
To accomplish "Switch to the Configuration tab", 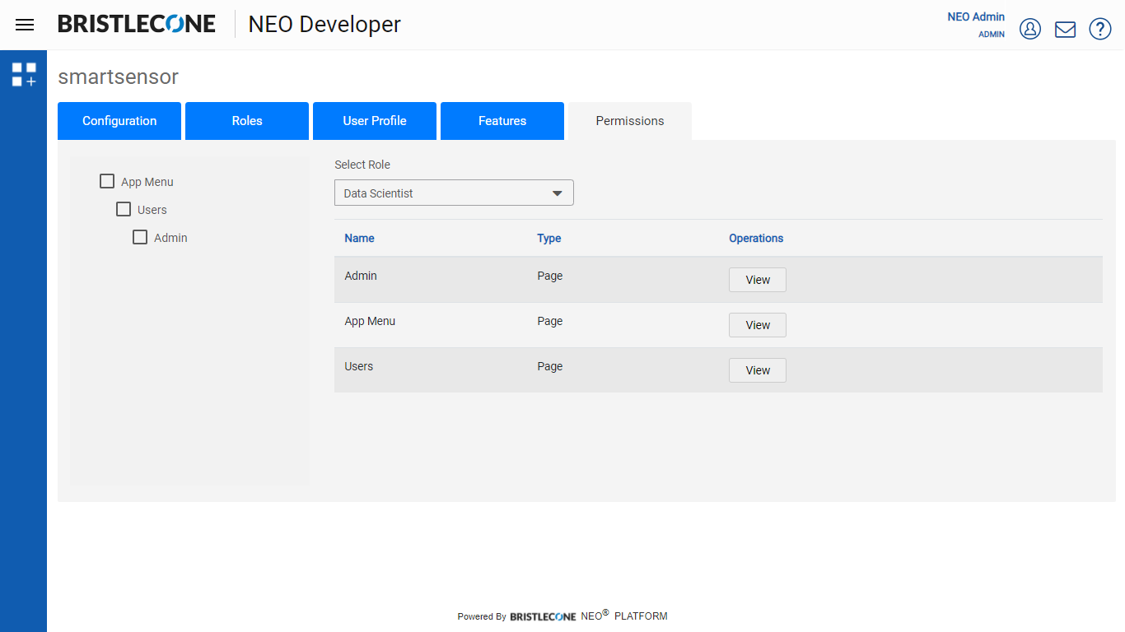I will tap(119, 121).
